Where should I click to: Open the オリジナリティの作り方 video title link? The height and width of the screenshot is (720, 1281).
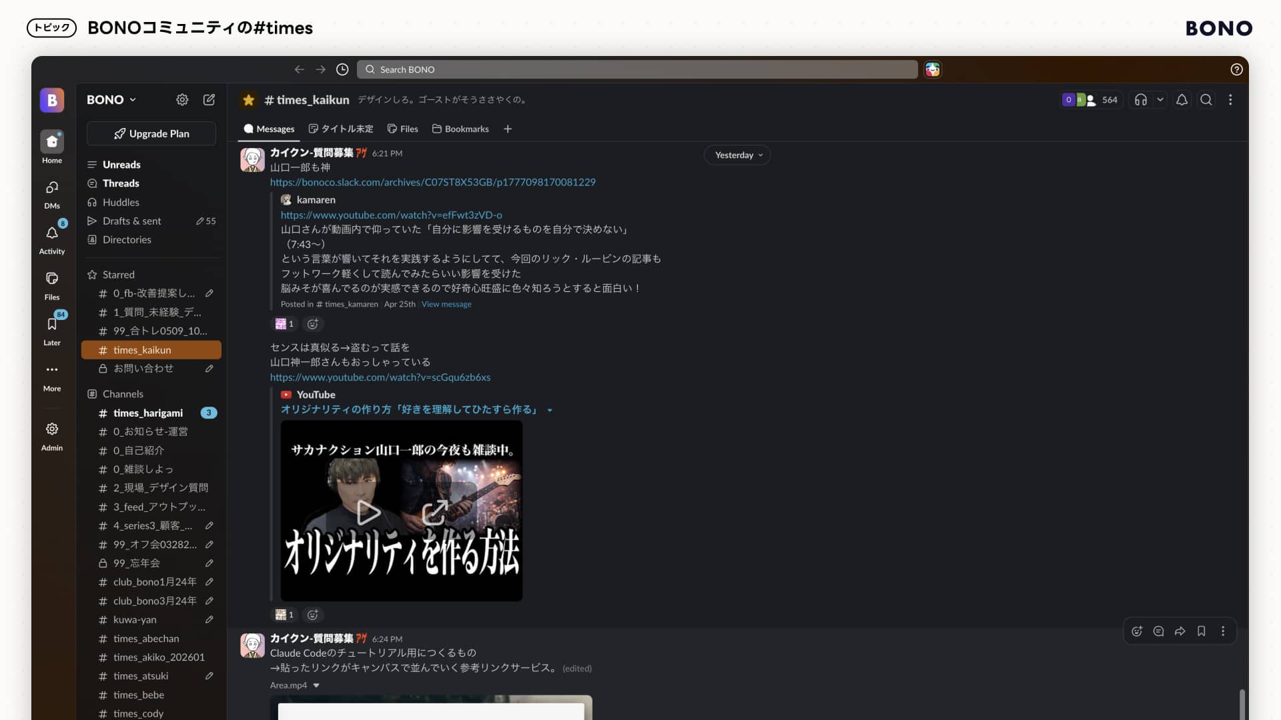pos(410,409)
